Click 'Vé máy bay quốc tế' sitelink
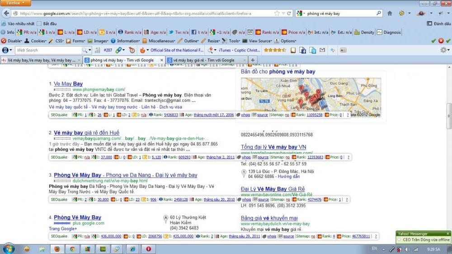Image resolution: width=452 pixels, height=254 pixels. pos(68,107)
